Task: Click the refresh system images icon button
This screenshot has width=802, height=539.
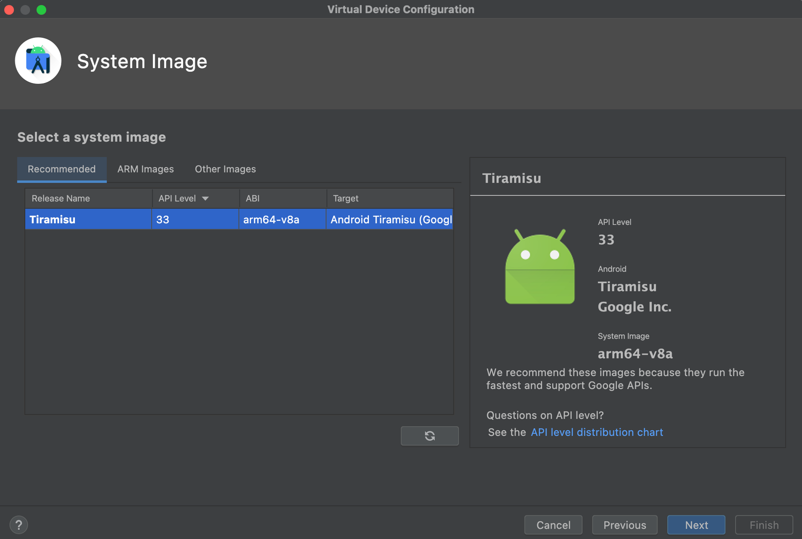Action: click(429, 435)
